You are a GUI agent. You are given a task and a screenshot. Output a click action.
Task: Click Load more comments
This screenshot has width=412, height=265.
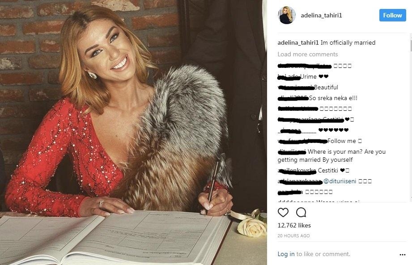click(x=308, y=55)
